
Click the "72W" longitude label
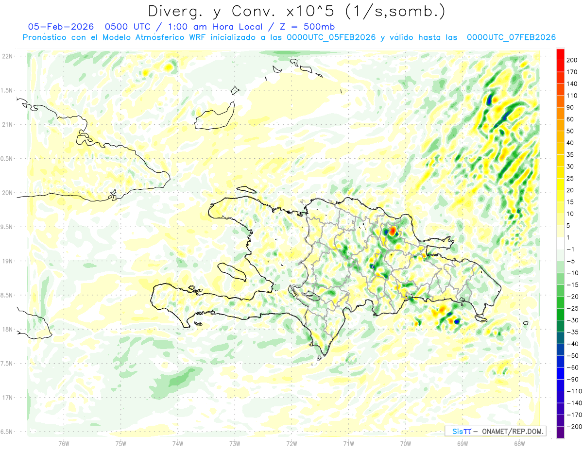[291, 444]
